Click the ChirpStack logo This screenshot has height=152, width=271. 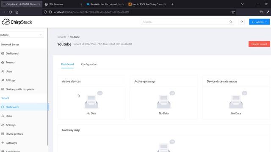pos(17,22)
